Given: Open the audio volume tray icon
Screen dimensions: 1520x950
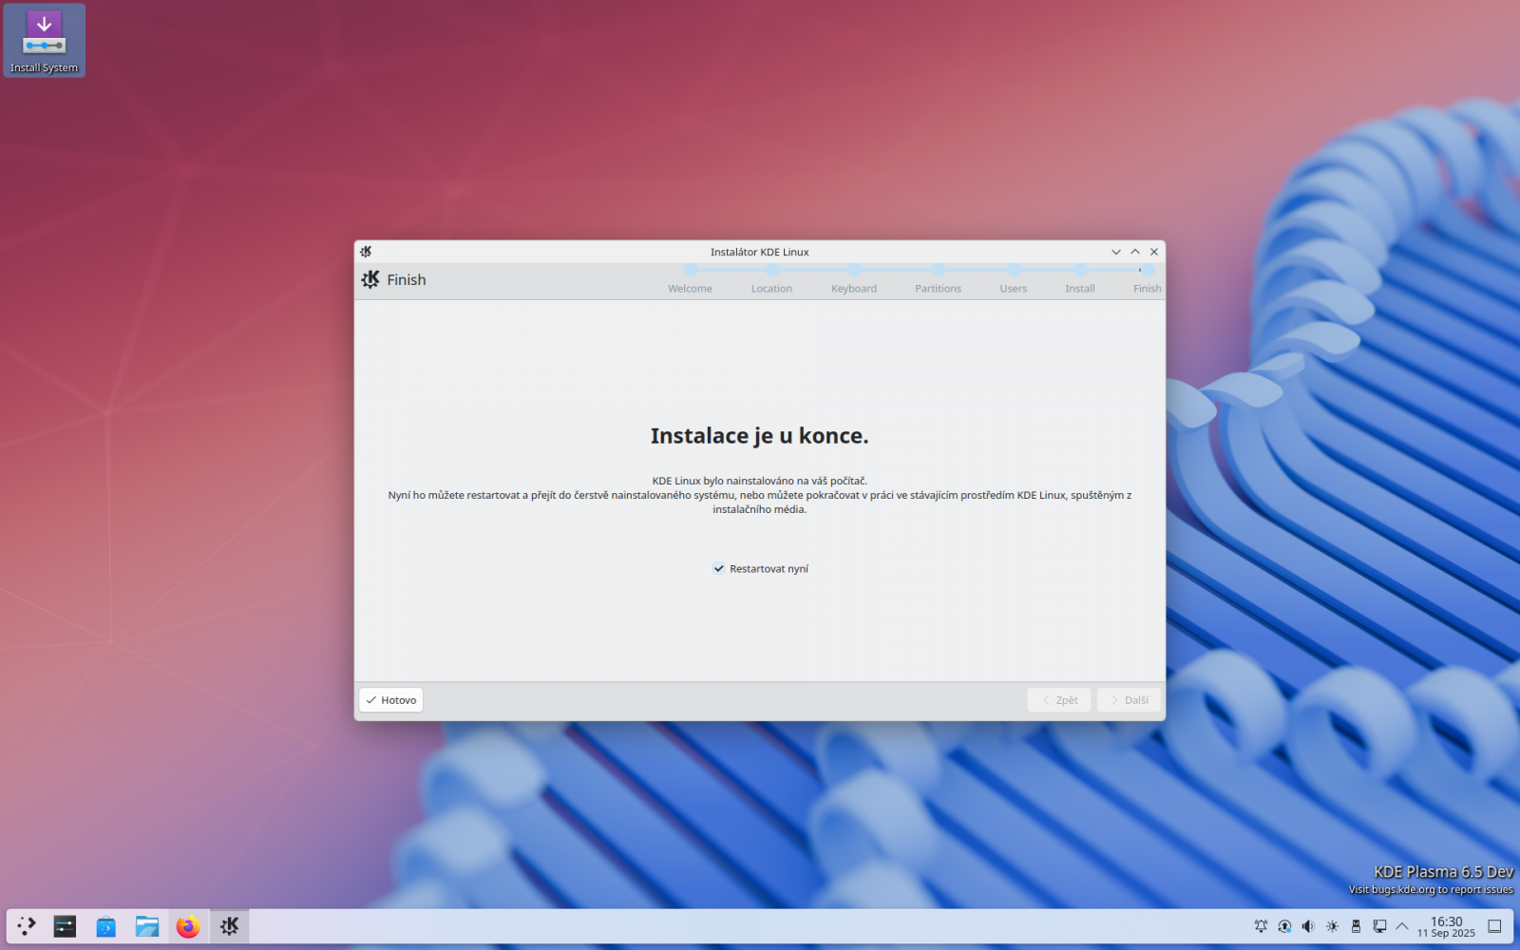Looking at the screenshot, I should [x=1308, y=926].
